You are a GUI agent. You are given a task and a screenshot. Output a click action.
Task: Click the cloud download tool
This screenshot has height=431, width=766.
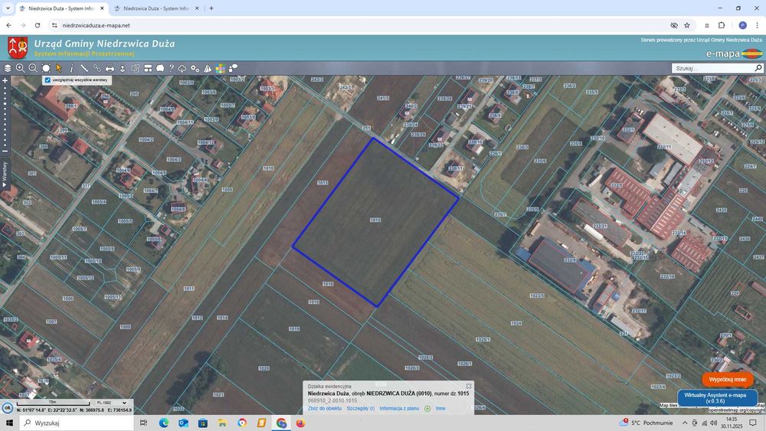click(x=182, y=68)
